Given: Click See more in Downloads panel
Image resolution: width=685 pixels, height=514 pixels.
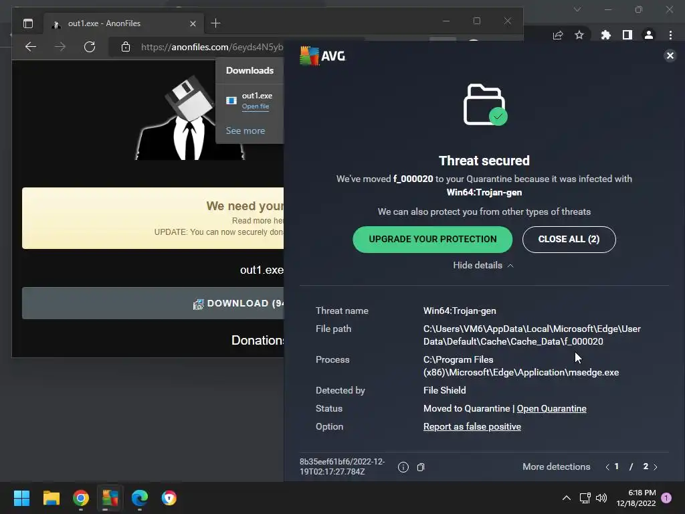Looking at the screenshot, I should [245, 131].
